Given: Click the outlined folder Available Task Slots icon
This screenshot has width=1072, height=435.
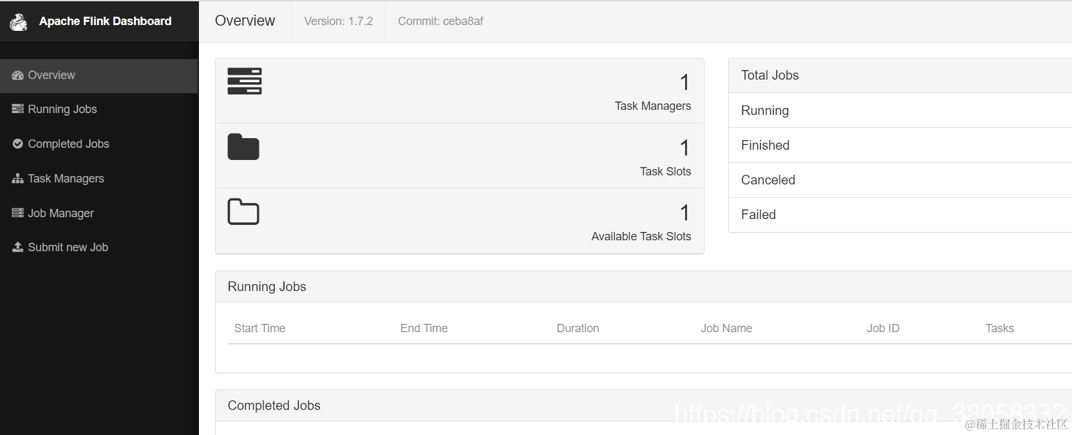Looking at the screenshot, I should pos(243,211).
